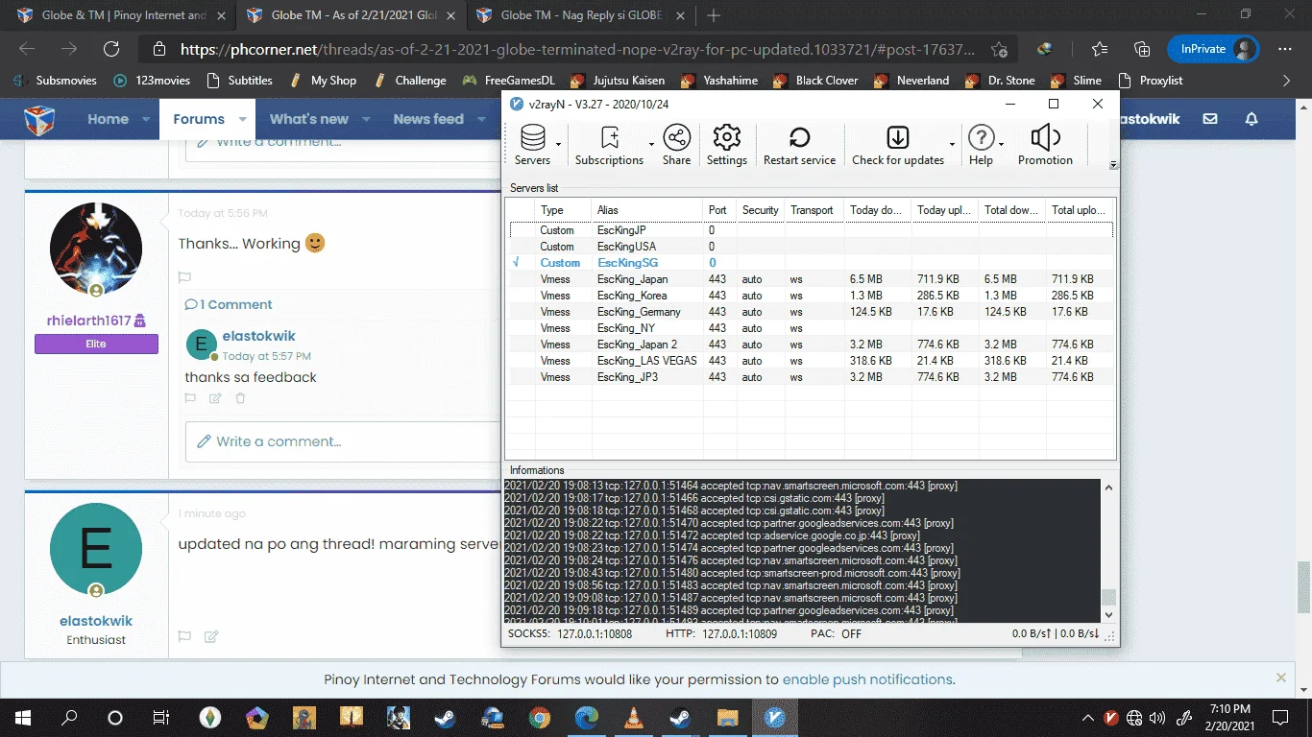
Task: Open the Proxylist bookmark
Action: click(x=1150, y=81)
